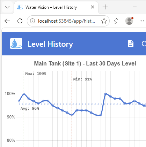This screenshot has width=146, height=147.
Task: Select the Water Vision – Level History tab
Action: [x=56, y=7]
